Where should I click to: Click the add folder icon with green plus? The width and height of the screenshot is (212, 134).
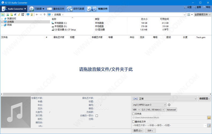11,14
